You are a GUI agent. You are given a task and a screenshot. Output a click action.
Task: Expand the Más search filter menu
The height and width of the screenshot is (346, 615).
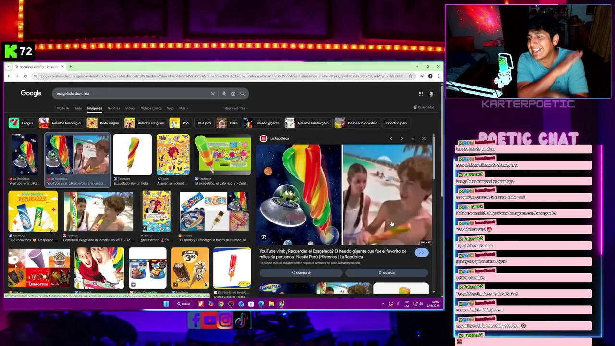(x=184, y=108)
